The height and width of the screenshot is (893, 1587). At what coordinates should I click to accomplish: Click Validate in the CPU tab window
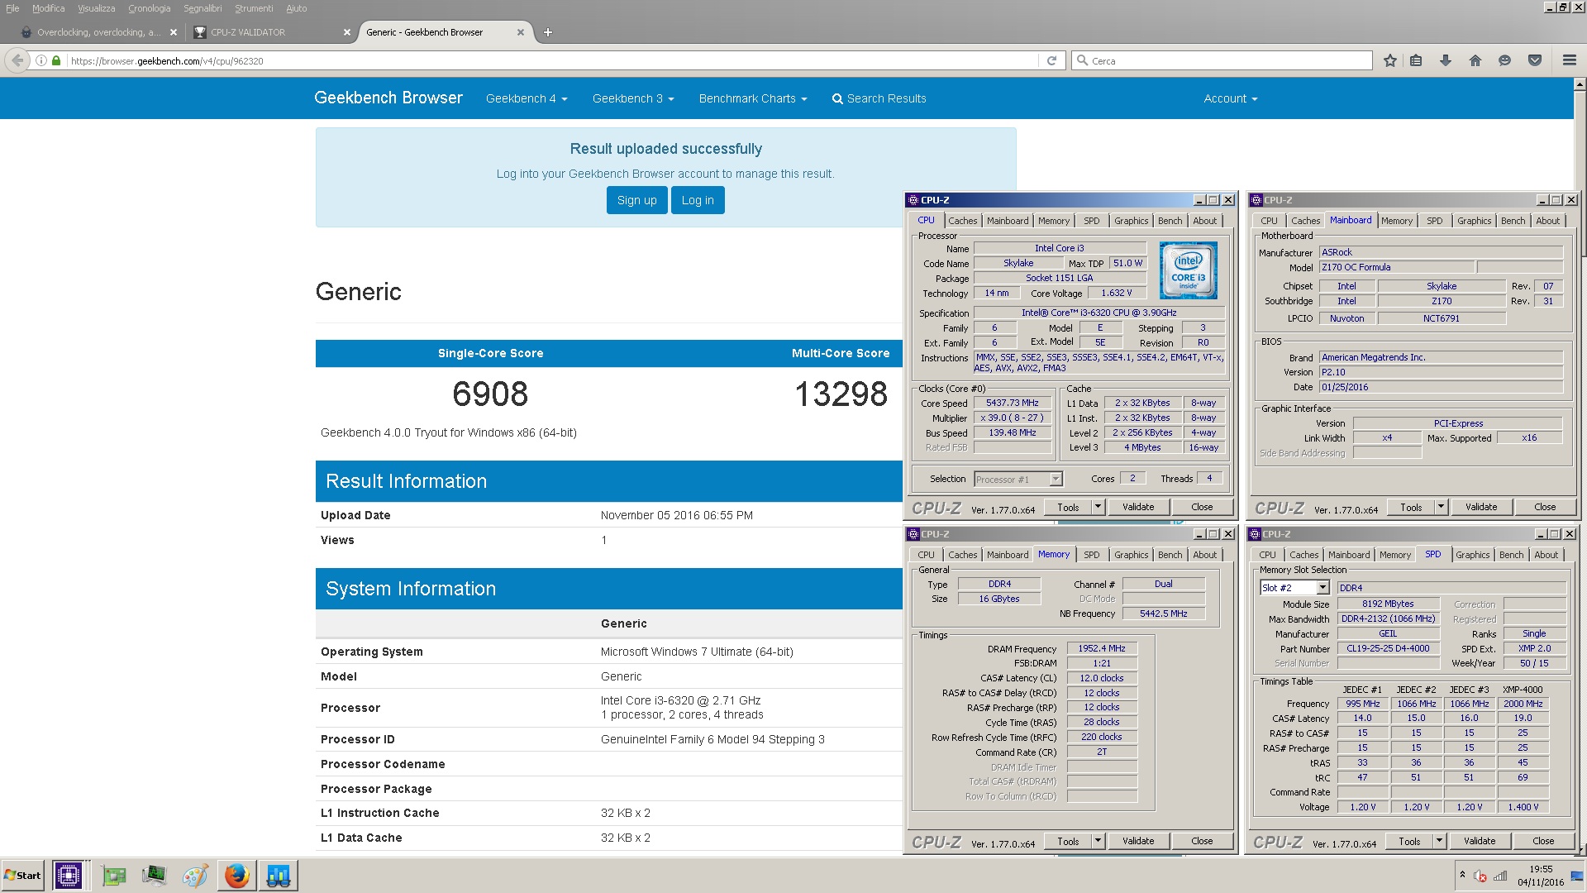point(1138,507)
